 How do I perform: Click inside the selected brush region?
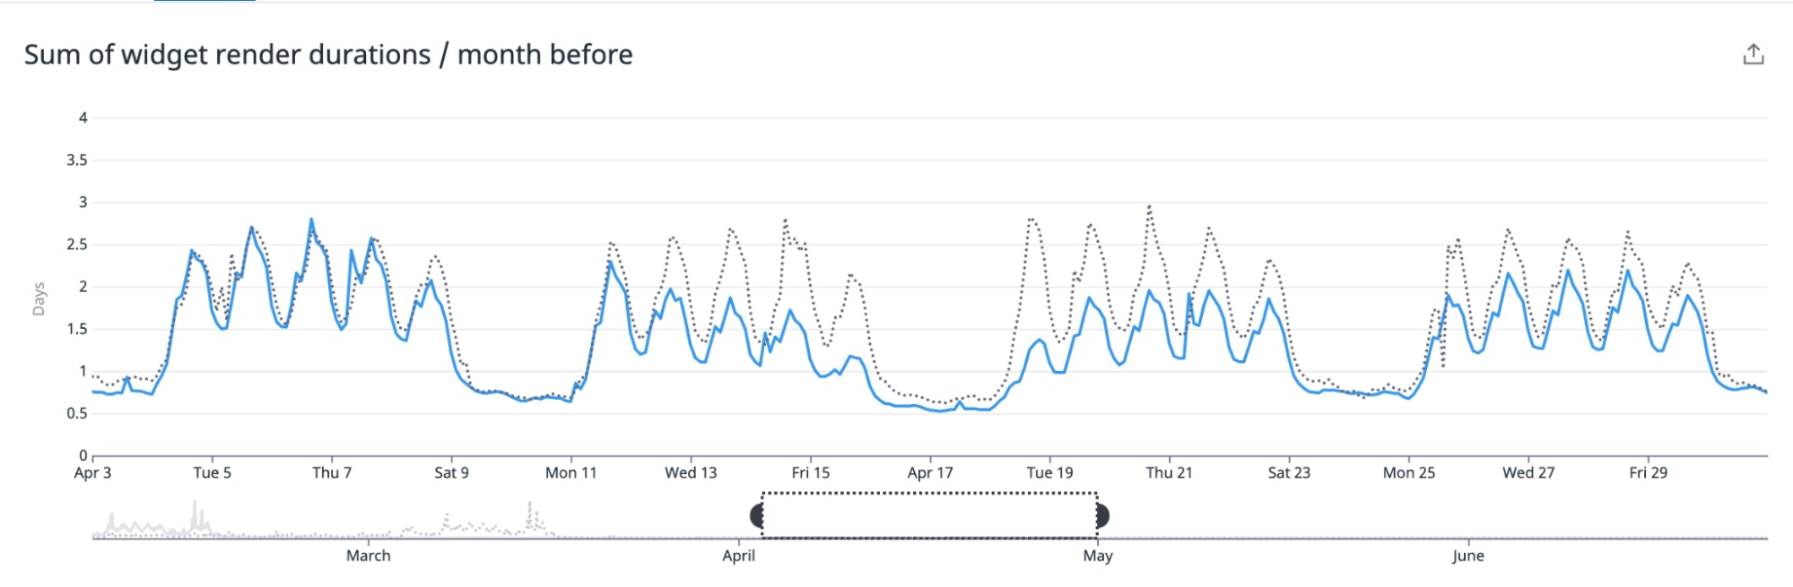coord(928,514)
